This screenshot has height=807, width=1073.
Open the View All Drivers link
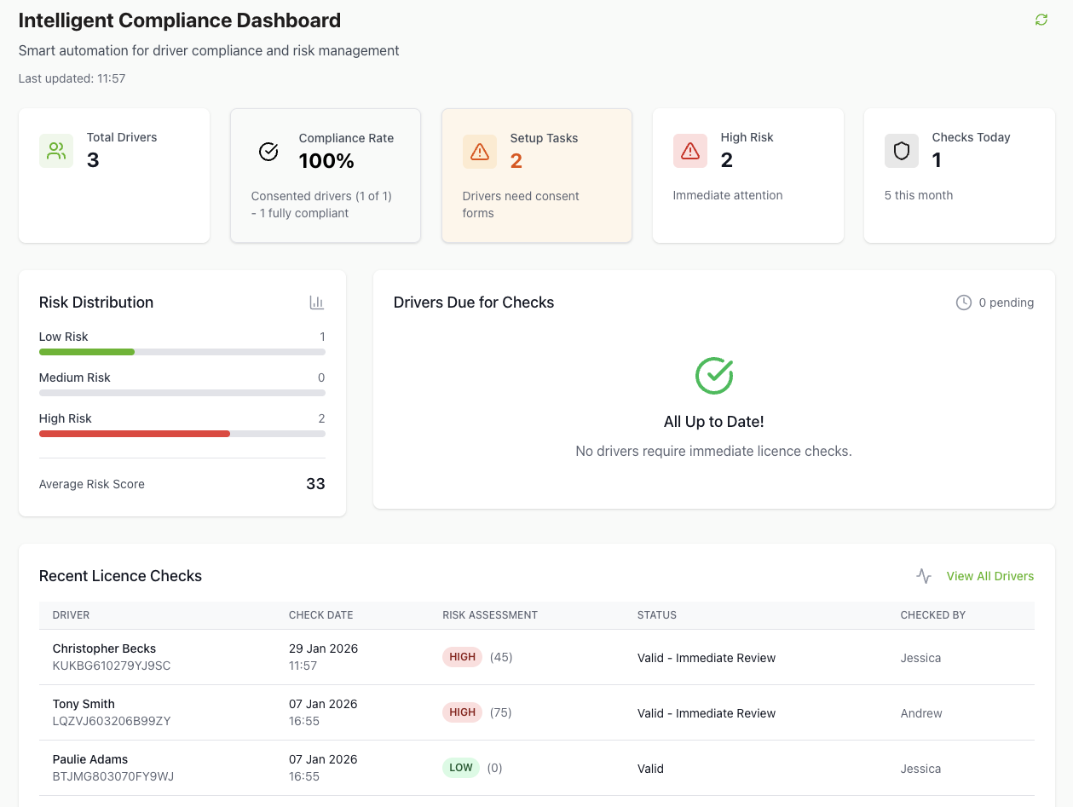(989, 576)
